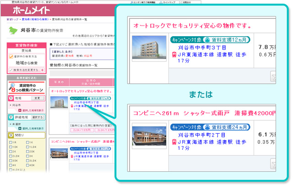Viewport: 293px width, 196px height.
Task: Click red 愛知 value in 選択した条件 box
Action: pos(70,56)
